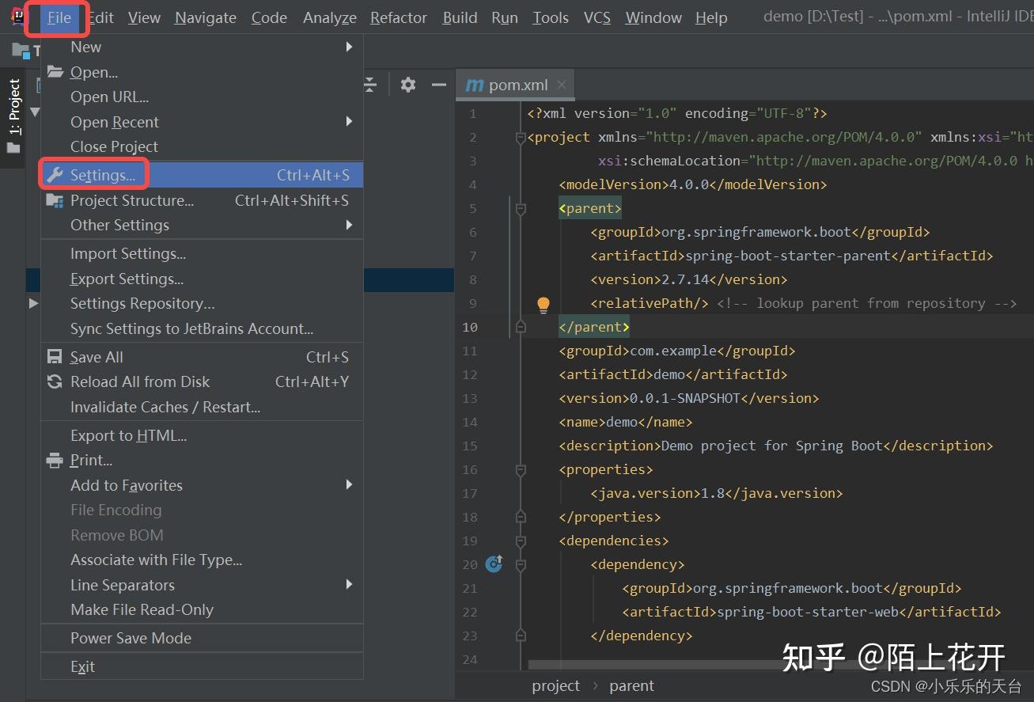Expand the Open Recent submenu

(x=202, y=122)
